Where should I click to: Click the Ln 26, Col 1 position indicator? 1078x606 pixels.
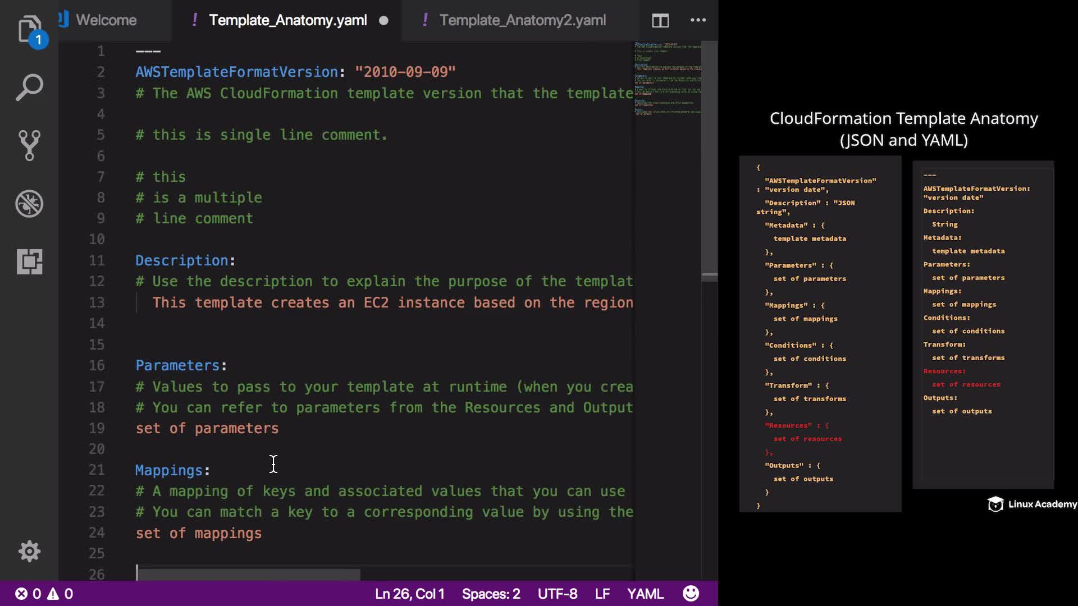coord(409,594)
